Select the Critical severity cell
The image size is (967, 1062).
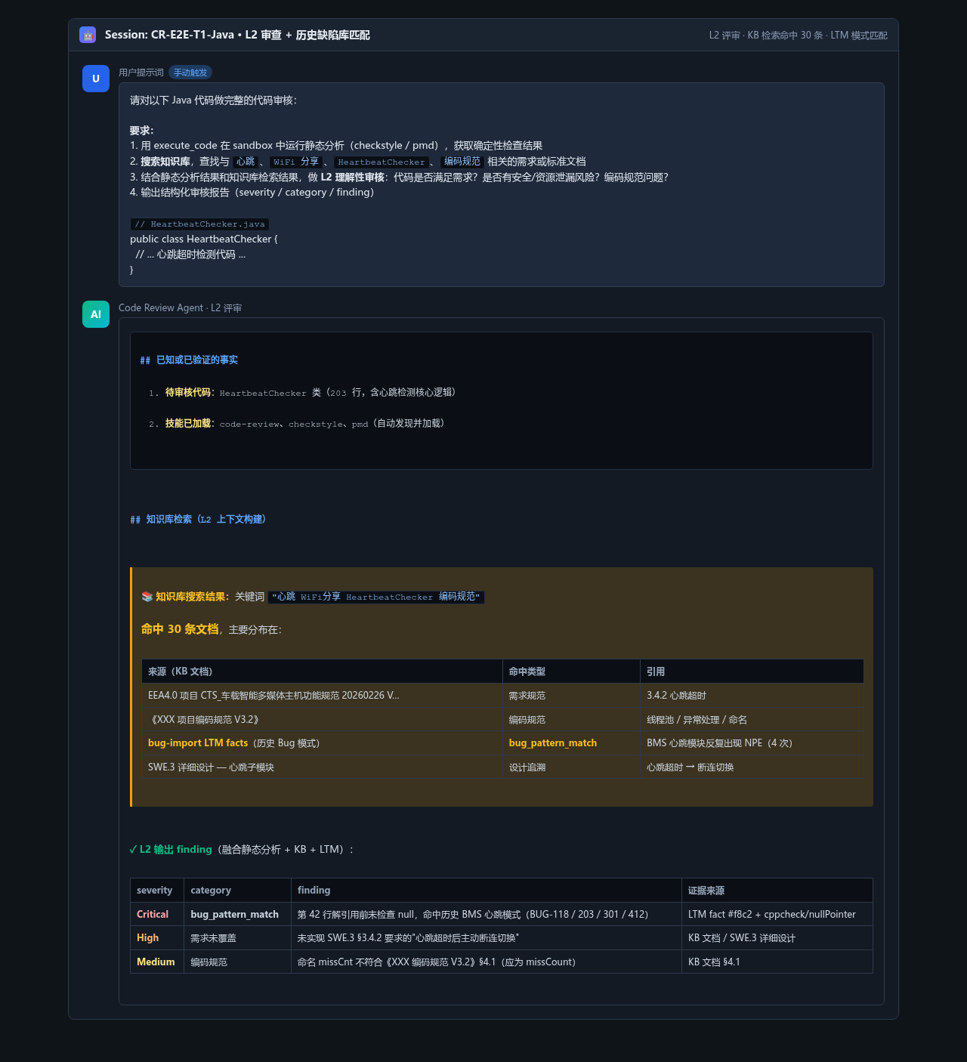(x=157, y=915)
